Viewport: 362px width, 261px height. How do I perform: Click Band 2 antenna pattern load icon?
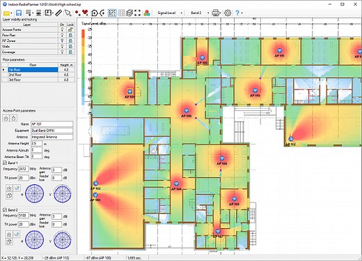coord(9,234)
